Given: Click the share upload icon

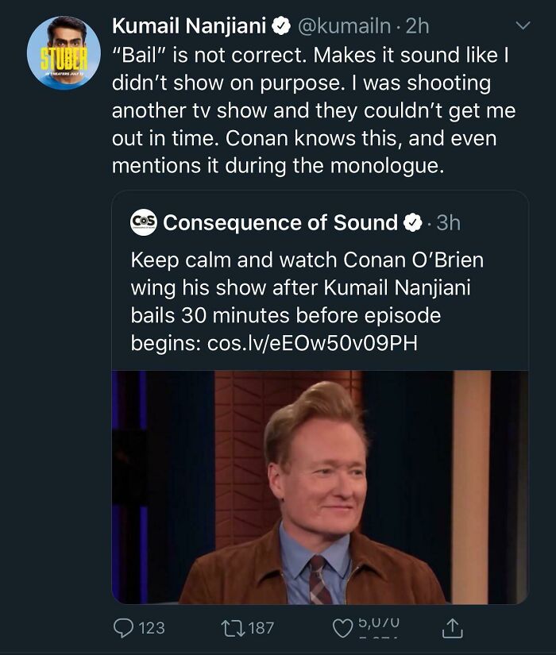Looking at the screenshot, I should point(452,628).
